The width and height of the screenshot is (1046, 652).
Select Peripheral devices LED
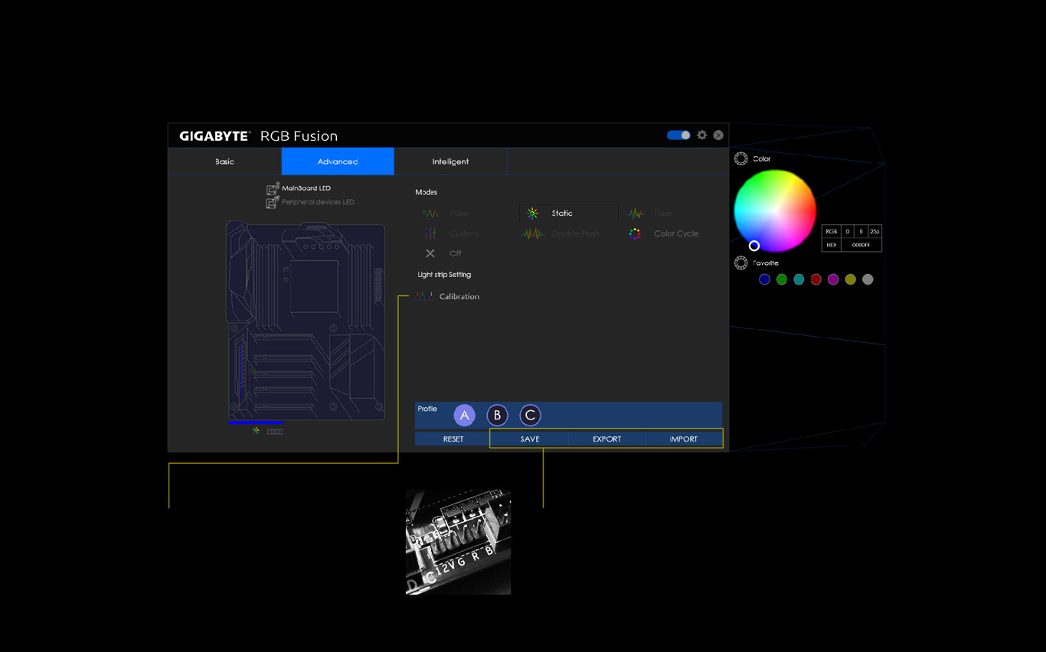(x=317, y=202)
